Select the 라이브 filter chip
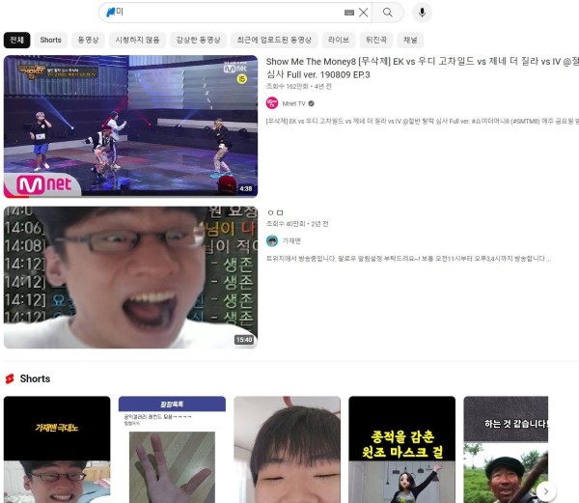Screen dimensions: 579x503 tap(339, 40)
